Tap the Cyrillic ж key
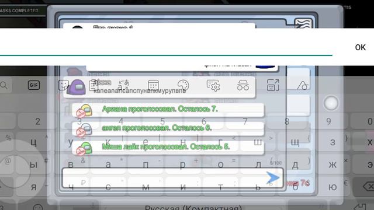This screenshot has height=210, width=374. click(x=333, y=164)
